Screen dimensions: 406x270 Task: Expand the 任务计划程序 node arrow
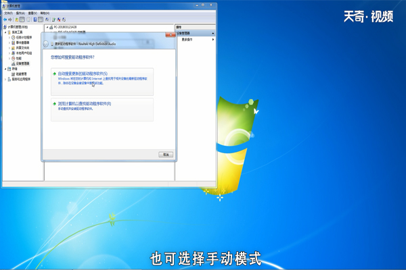[x=9, y=38]
